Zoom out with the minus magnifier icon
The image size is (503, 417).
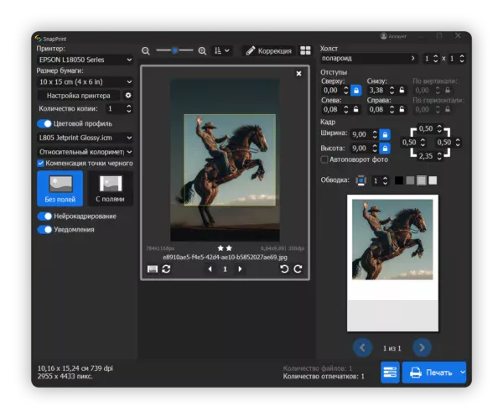146,50
